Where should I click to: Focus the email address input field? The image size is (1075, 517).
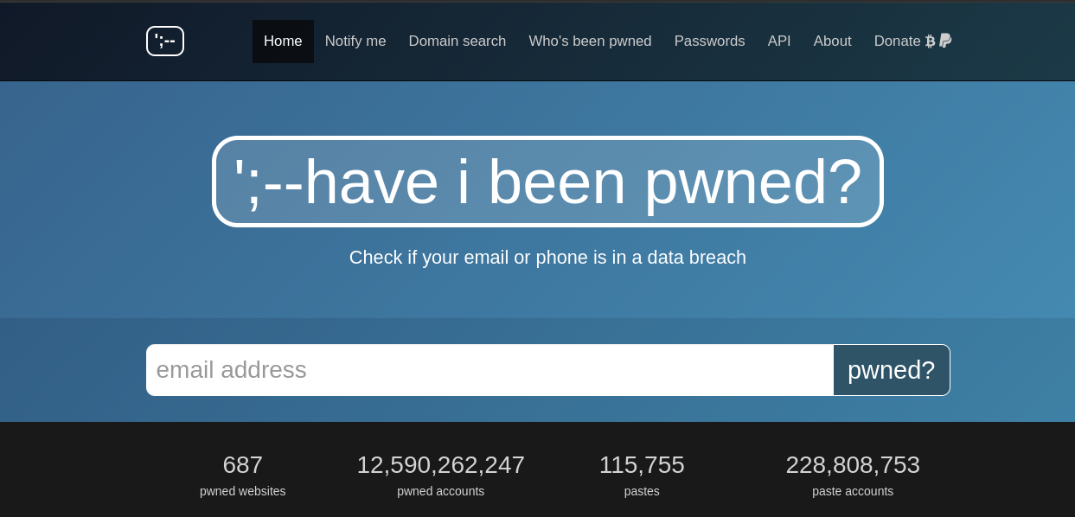tap(490, 370)
